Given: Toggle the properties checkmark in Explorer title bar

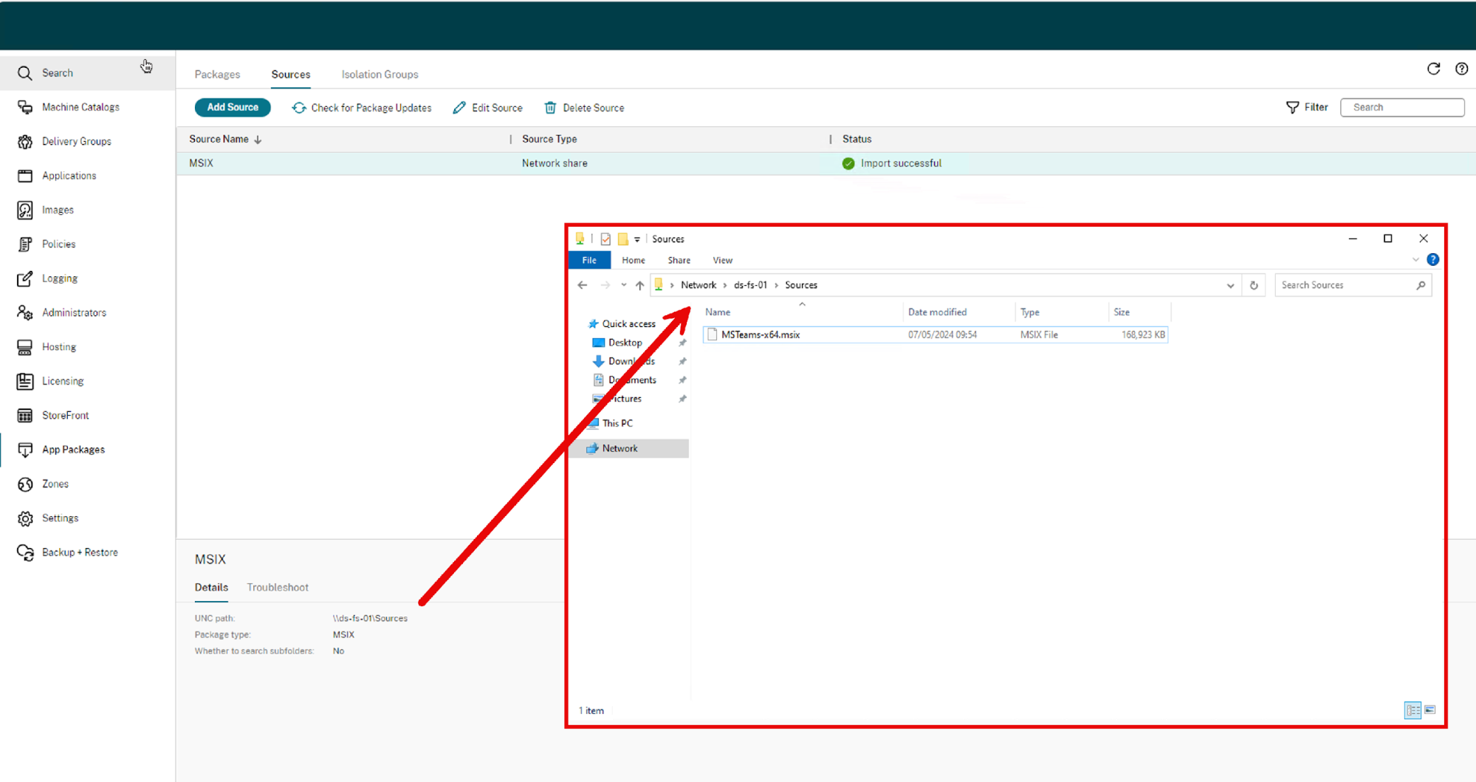Looking at the screenshot, I should coord(605,239).
